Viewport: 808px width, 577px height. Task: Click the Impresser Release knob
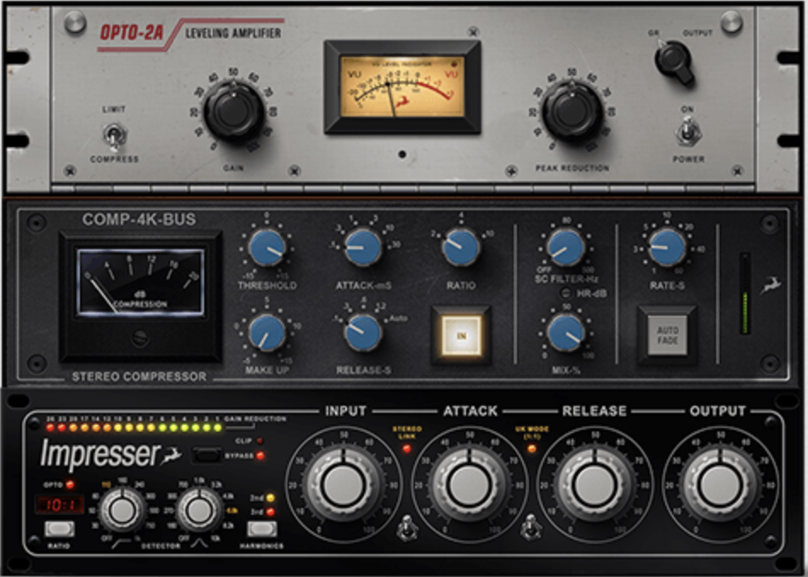(595, 485)
